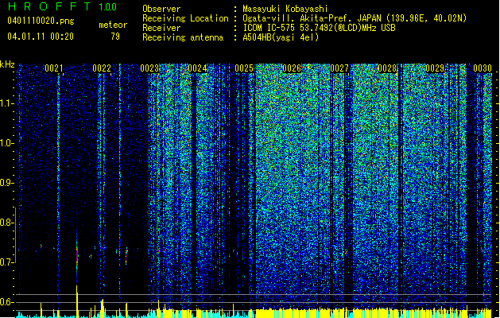Click the tallest yellow power spike after 0021

pyautogui.click(x=77, y=301)
